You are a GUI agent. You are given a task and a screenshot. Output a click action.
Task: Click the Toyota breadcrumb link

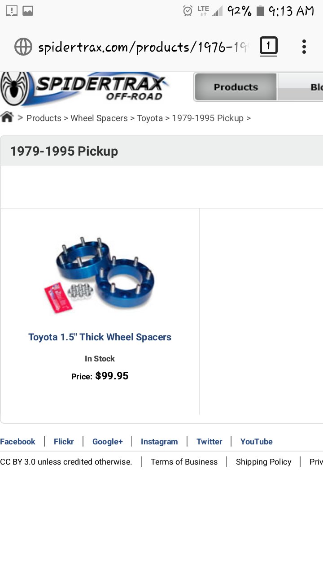click(150, 118)
